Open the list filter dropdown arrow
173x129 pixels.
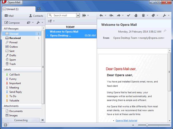tap(54, 21)
